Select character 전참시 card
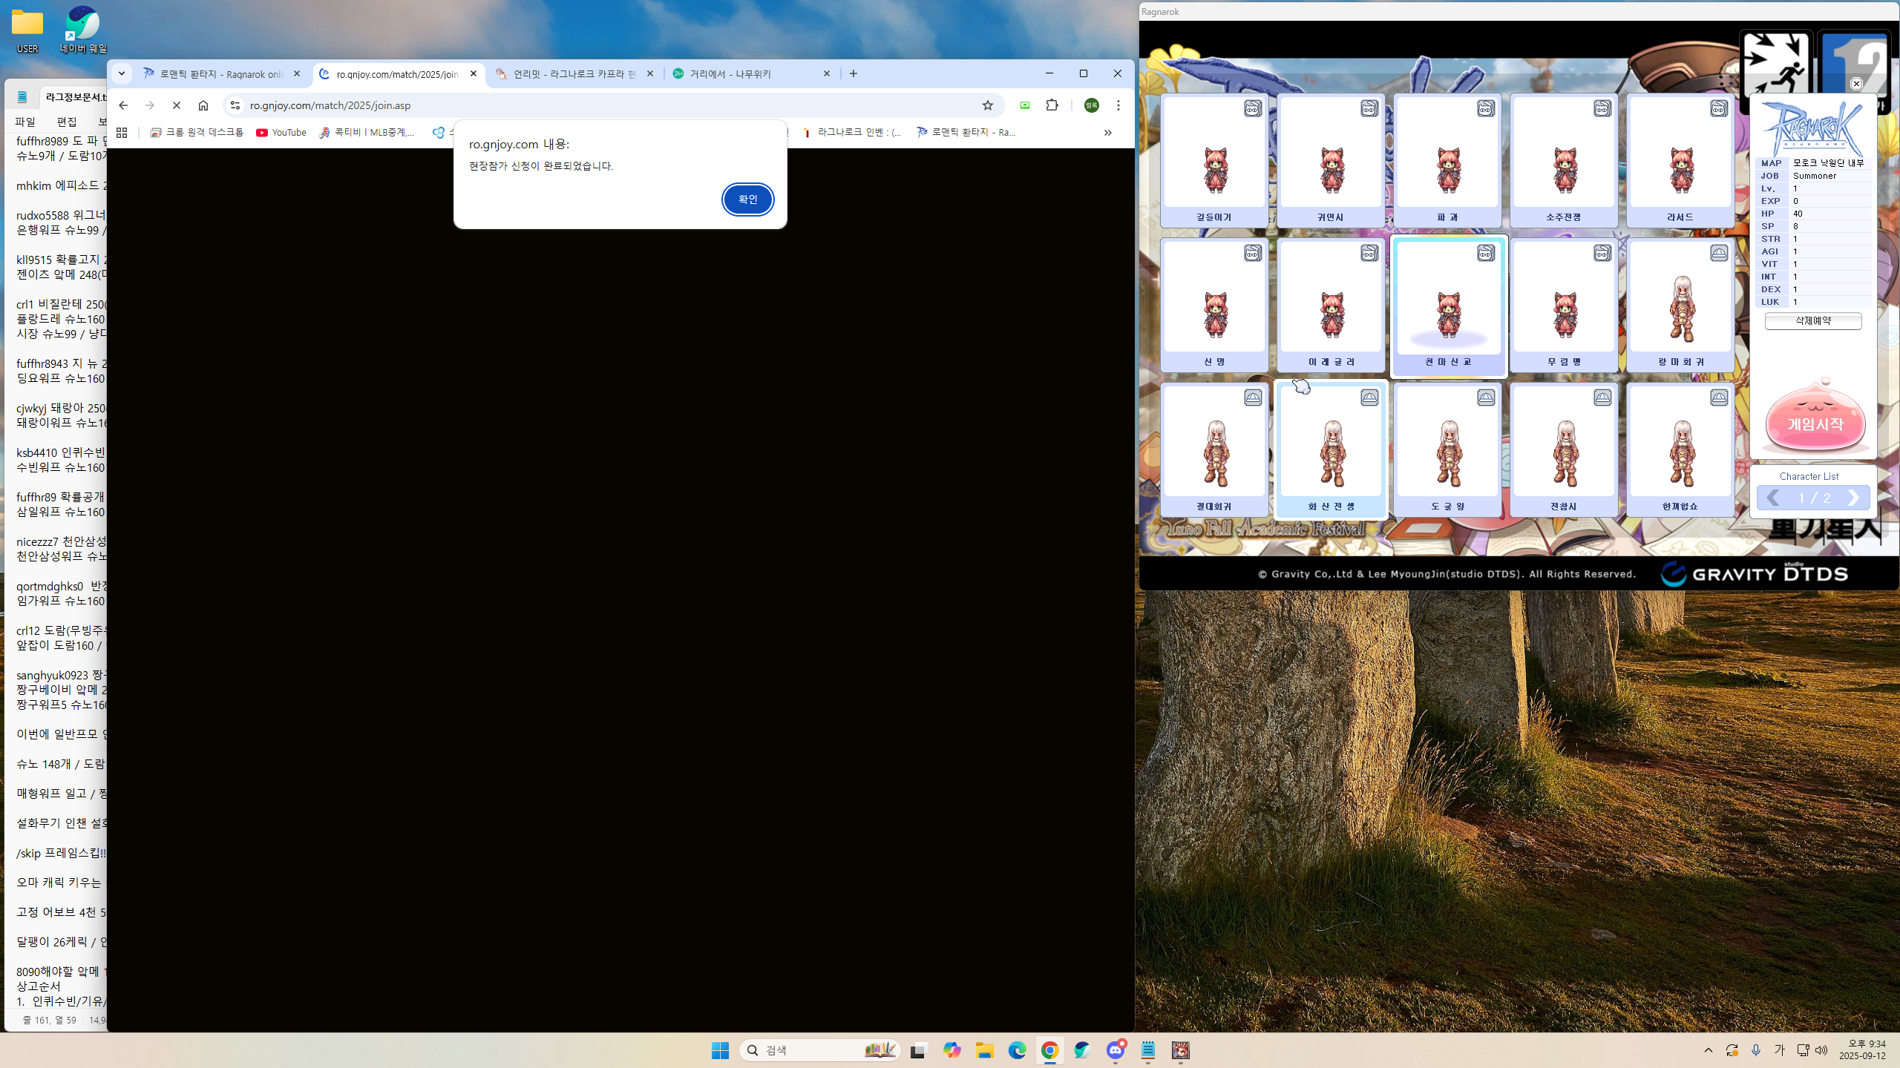1900x1068 pixels. coord(1564,449)
